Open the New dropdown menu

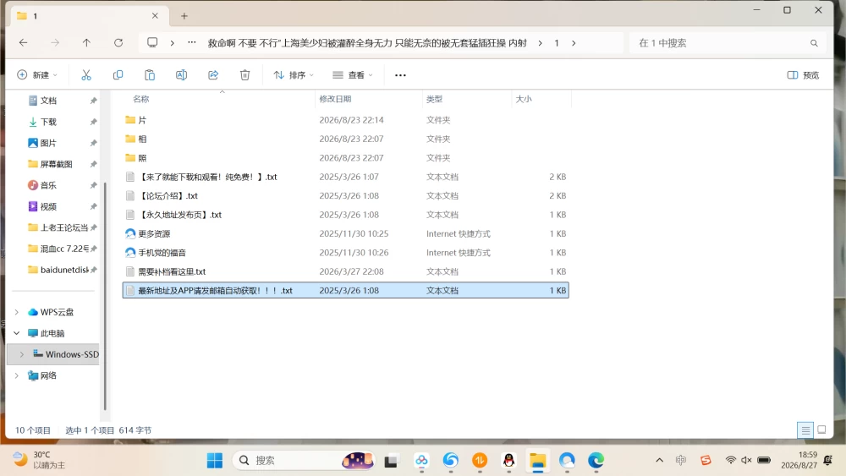tap(37, 75)
